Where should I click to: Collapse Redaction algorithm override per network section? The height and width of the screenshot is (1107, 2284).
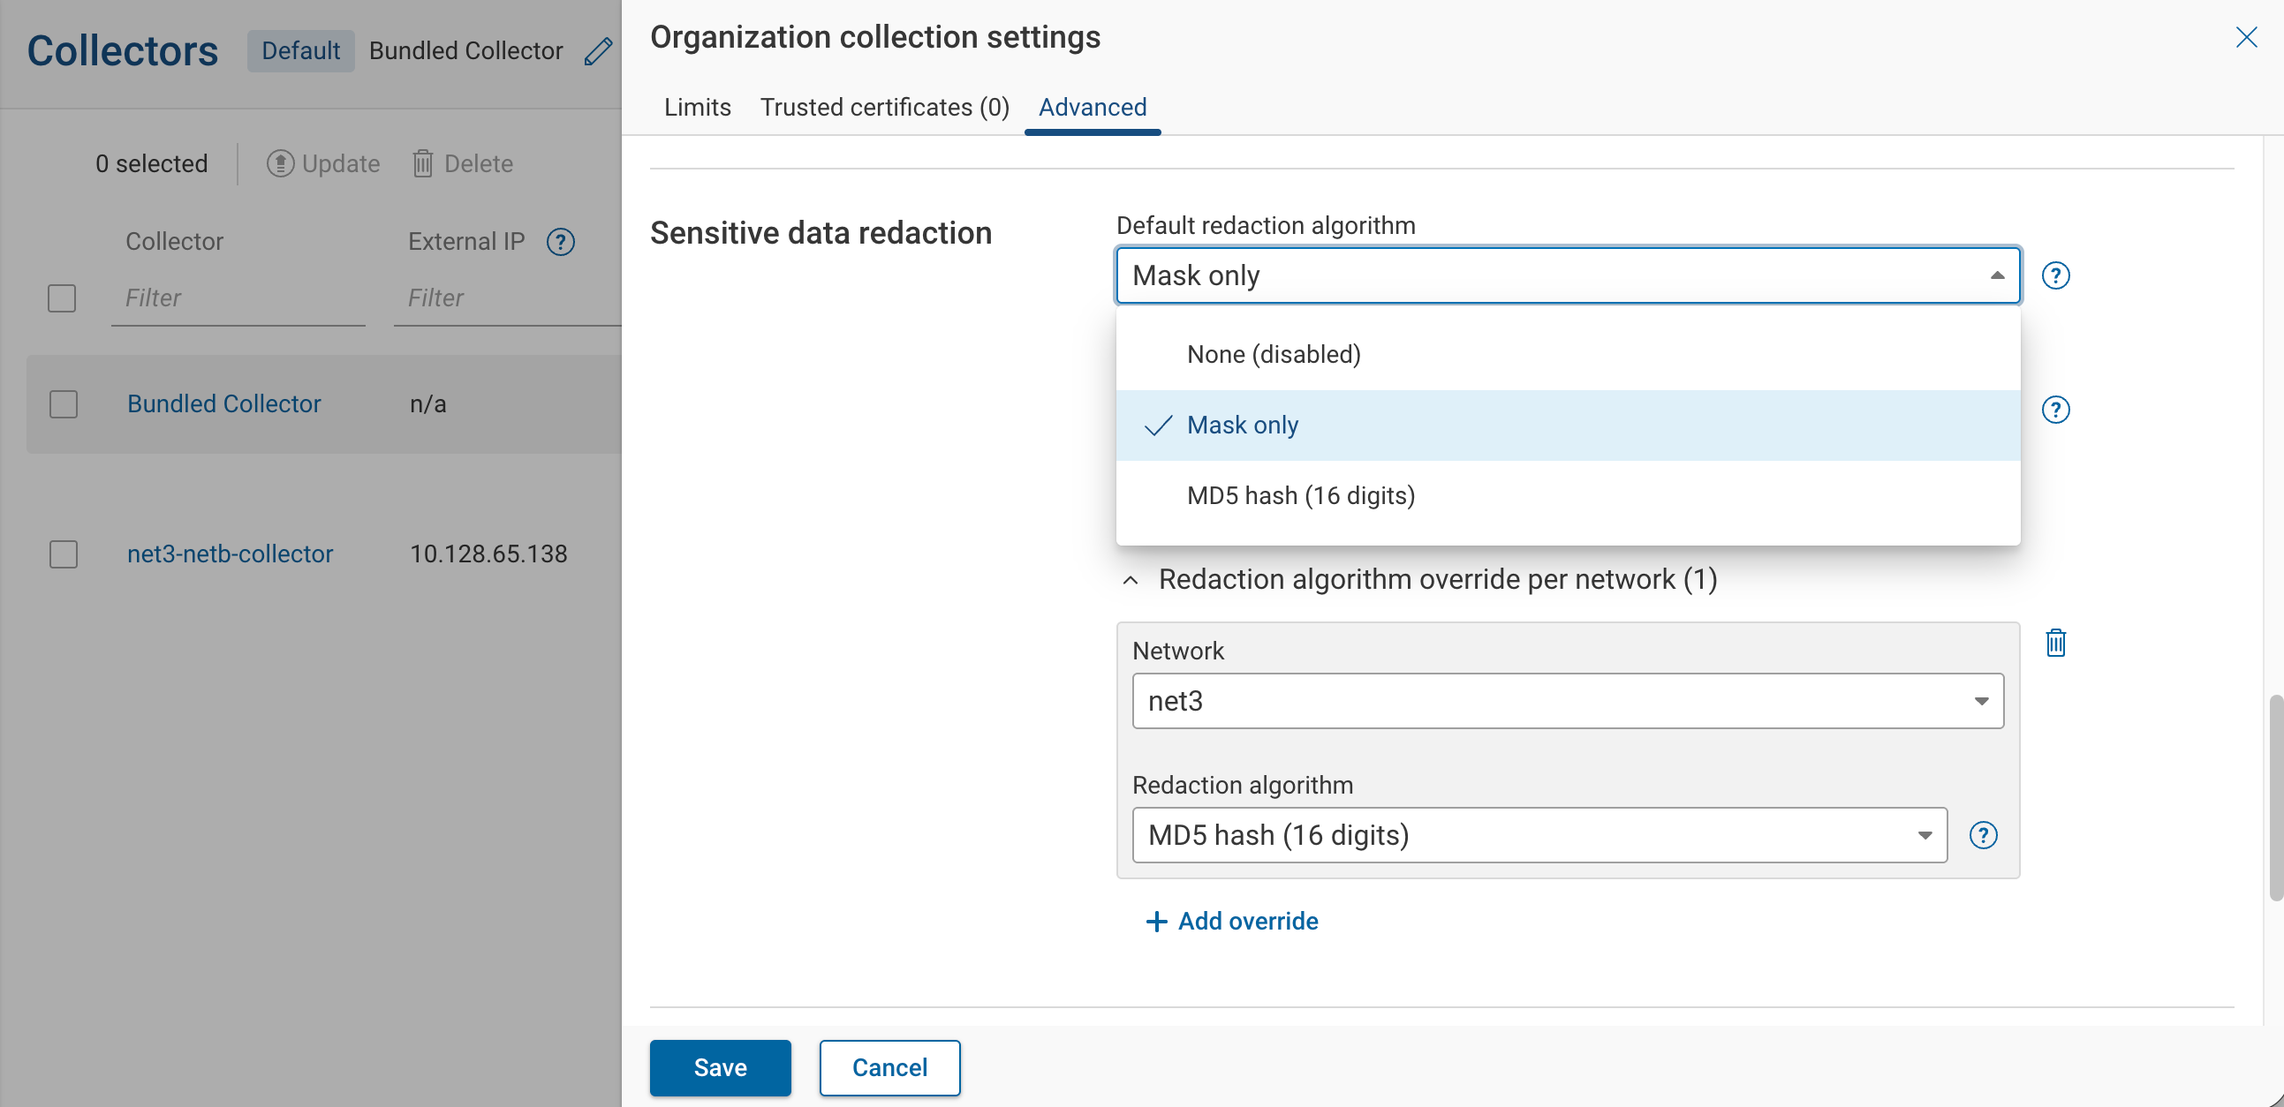pyautogui.click(x=1131, y=580)
